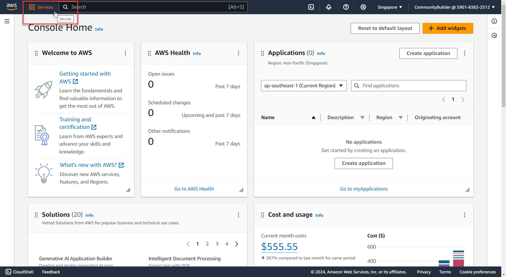Open the Security panel icon on right sidebar

pos(494,35)
